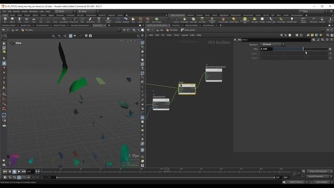Image resolution: width=334 pixels, height=188 pixels.
Task: Open the No cam dropdown in viewport
Action: coord(134,41)
